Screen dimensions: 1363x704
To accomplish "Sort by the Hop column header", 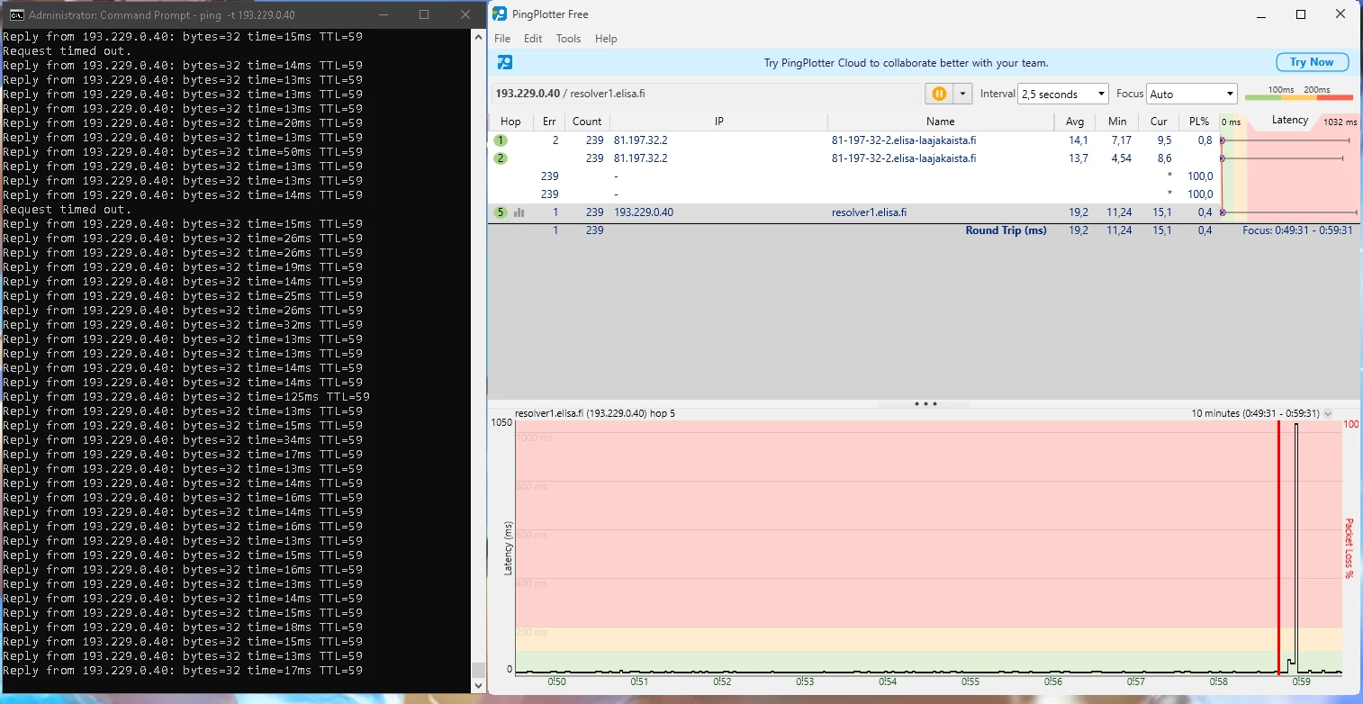I will coord(510,122).
